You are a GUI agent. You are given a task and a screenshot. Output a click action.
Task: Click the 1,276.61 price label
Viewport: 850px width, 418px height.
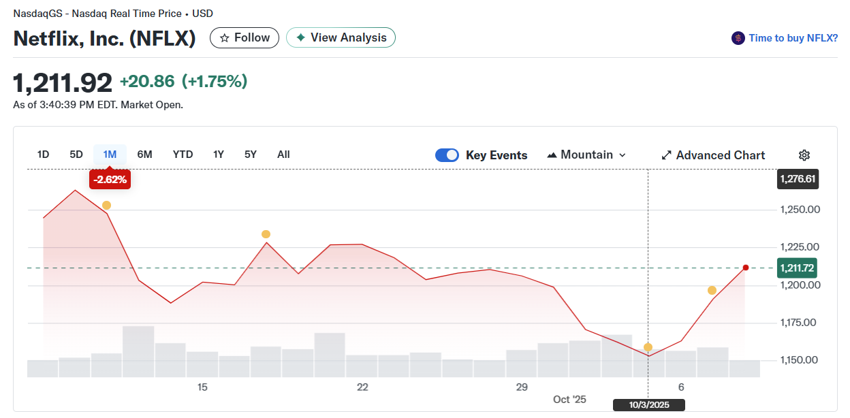[798, 180]
